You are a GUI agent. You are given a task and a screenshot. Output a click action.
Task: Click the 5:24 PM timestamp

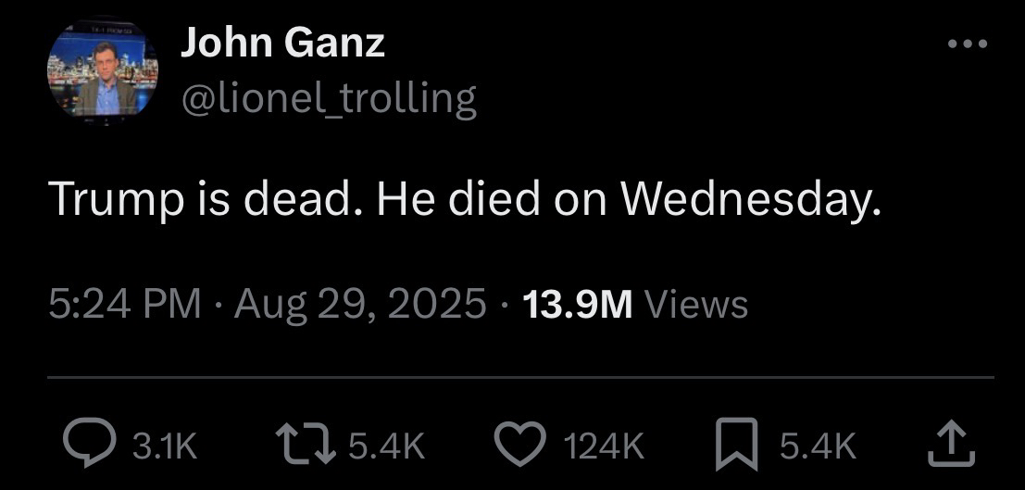point(124,303)
